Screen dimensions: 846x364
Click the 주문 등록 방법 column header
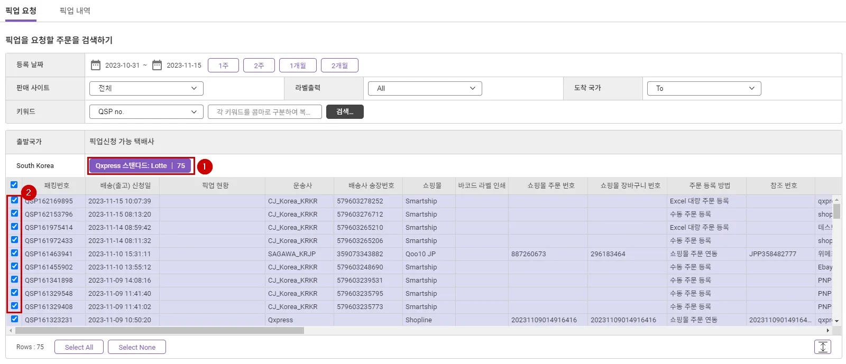(710, 185)
